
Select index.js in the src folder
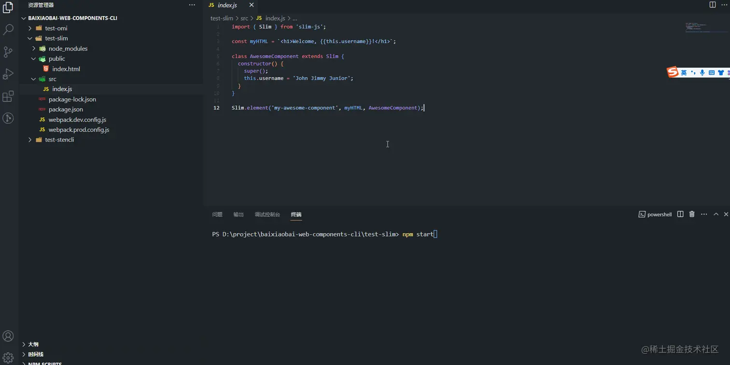[x=62, y=89]
